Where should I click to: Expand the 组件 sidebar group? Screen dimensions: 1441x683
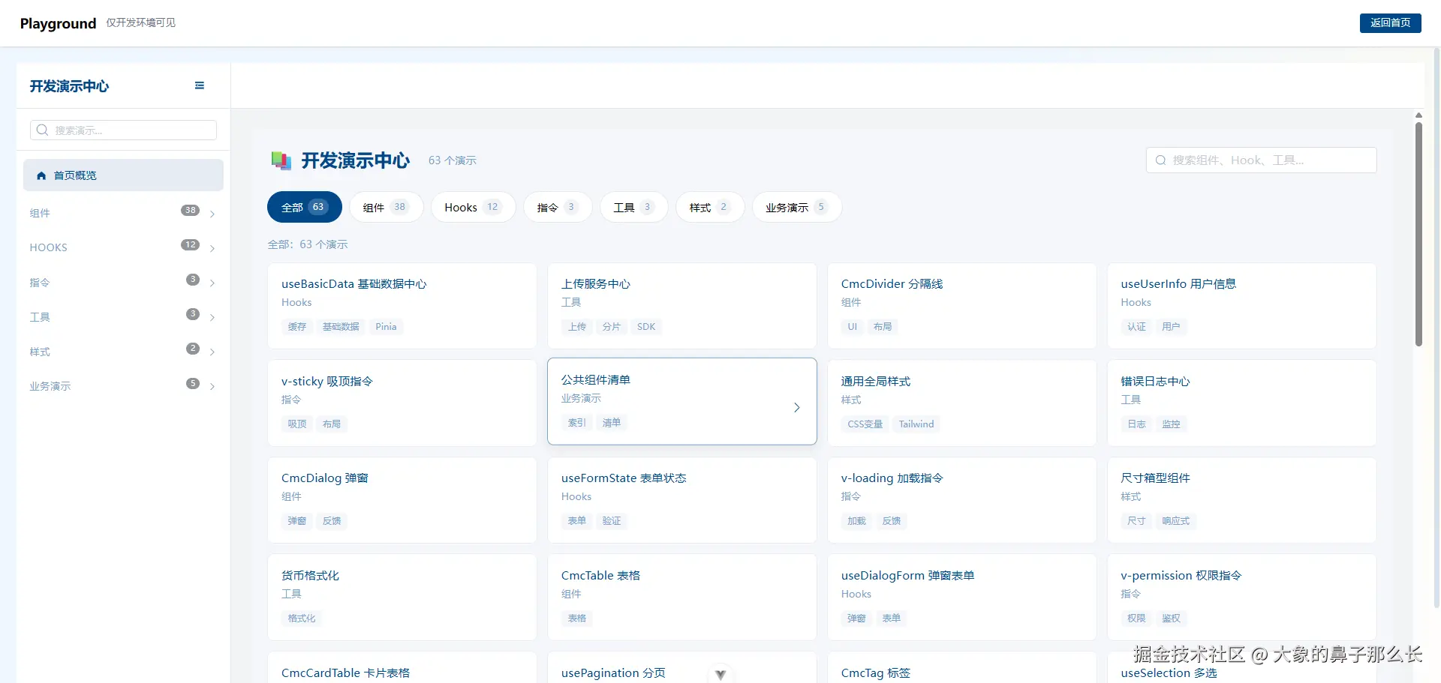212,214
